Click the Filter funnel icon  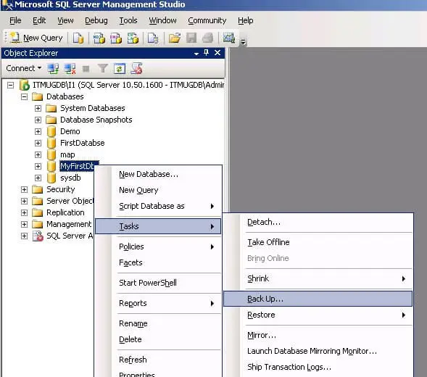point(103,68)
